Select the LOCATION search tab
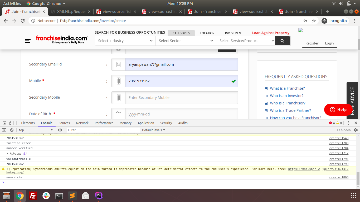Screen dimensions: 360x202 (x=207, y=33)
